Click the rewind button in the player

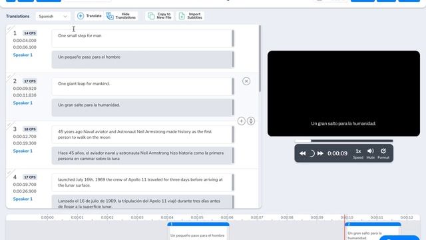(x=302, y=153)
